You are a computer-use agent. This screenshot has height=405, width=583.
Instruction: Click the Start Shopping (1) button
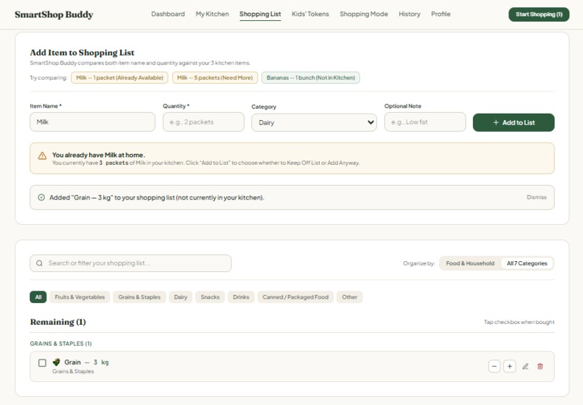tap(539, 14)
